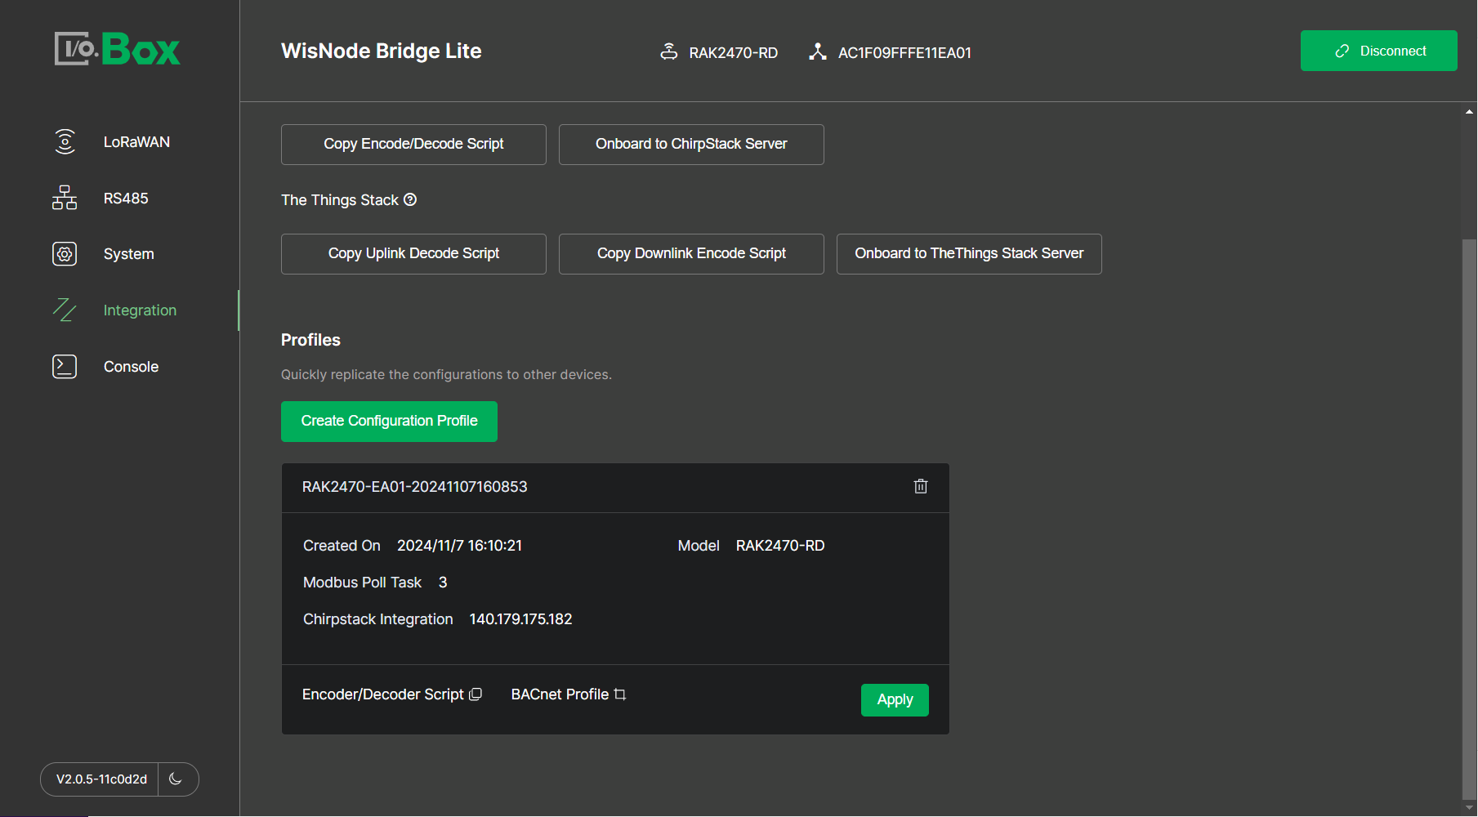Click Create Configuration Profile button
The image size is (1478, 817).
pos(389,422)
